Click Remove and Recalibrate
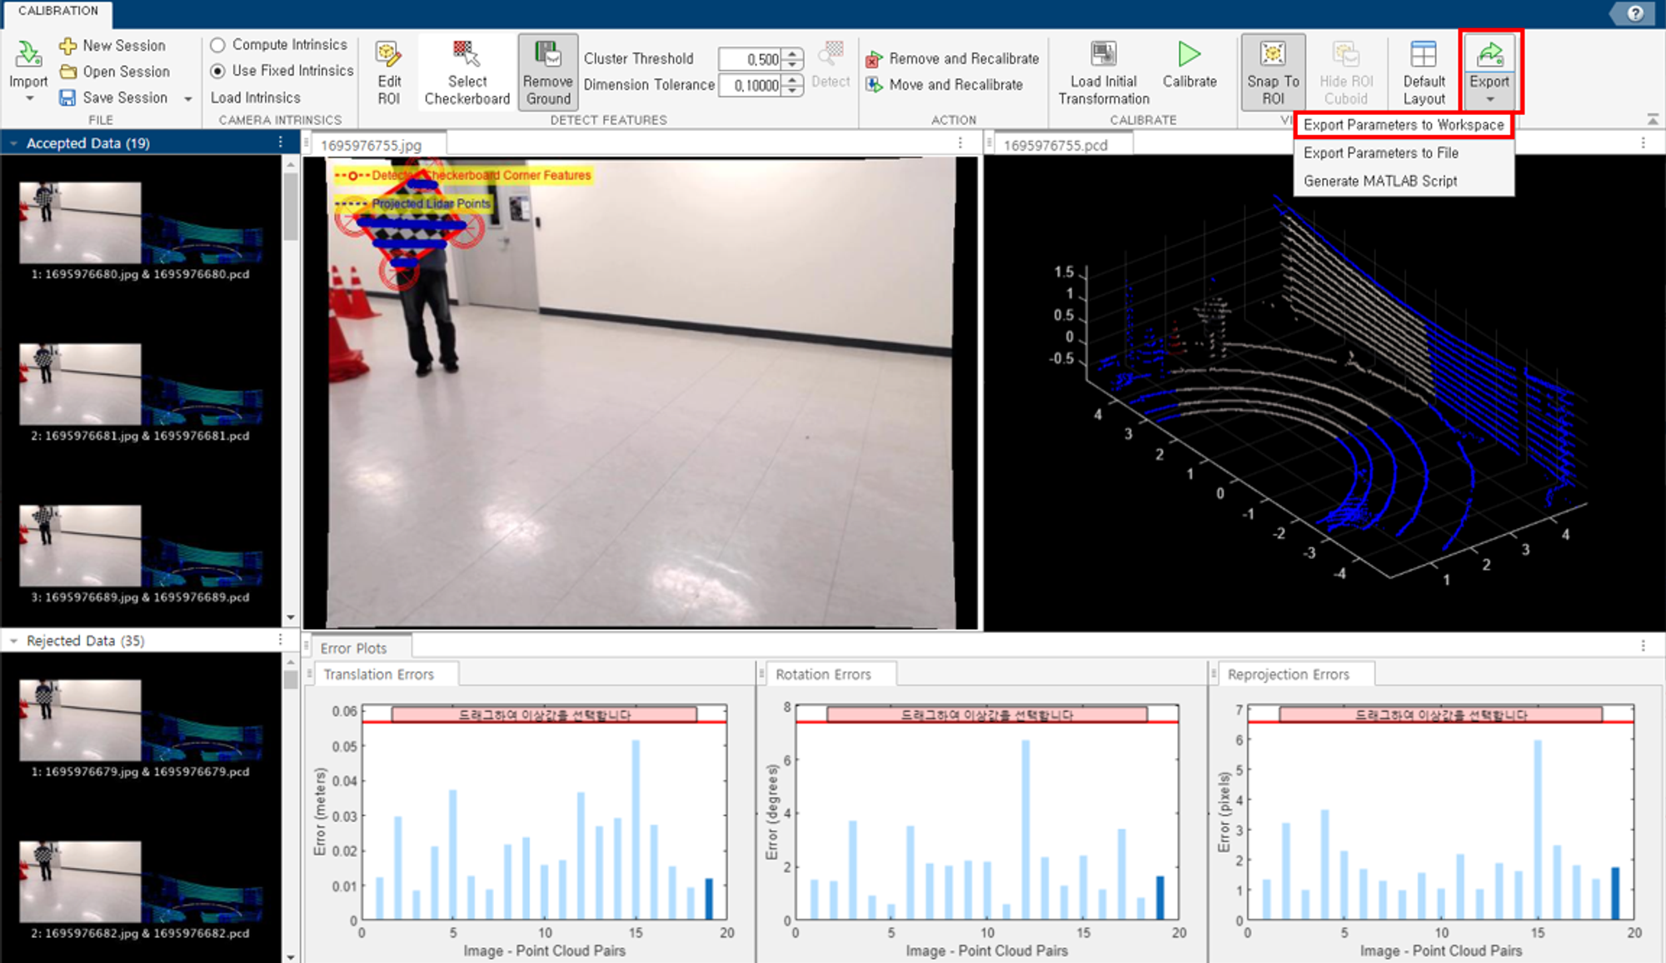Image resolution: width=1666 pixels, height=963 pixels. click(x=963, y=58)
